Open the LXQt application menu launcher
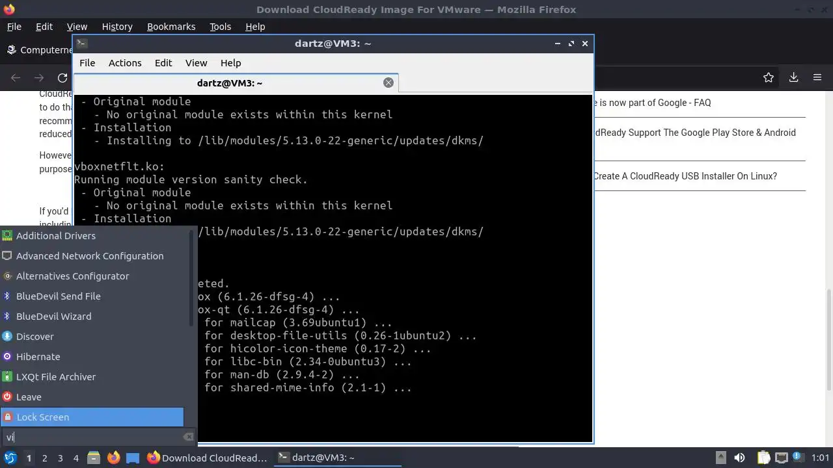 pyautogui.click(x=10, y=458)
